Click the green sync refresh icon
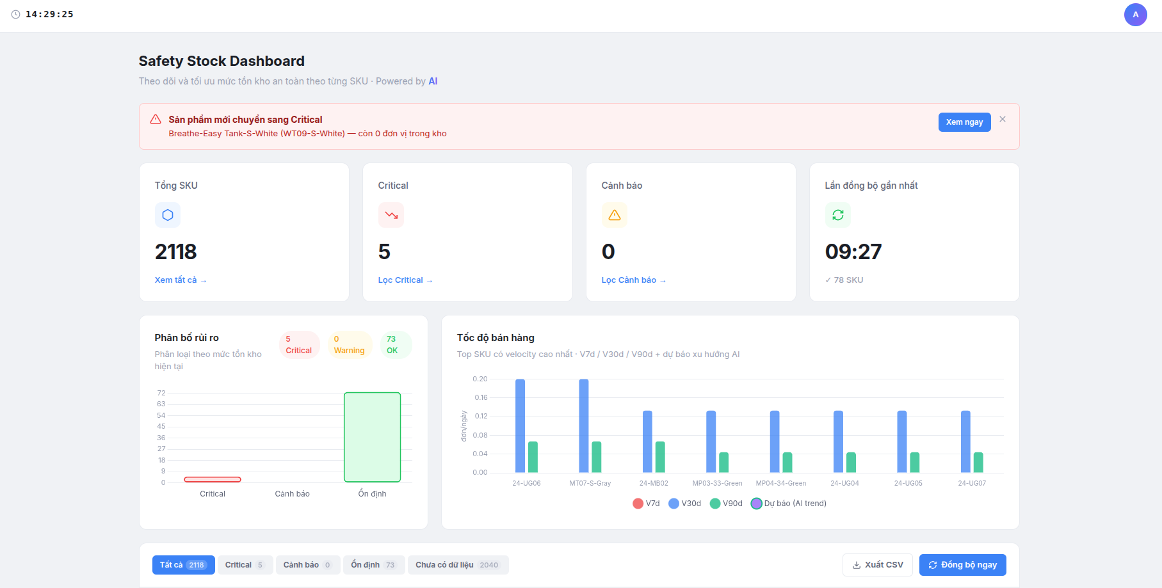Image resolution: width=1162 pixels, height=588 pixels. (838, 215)
